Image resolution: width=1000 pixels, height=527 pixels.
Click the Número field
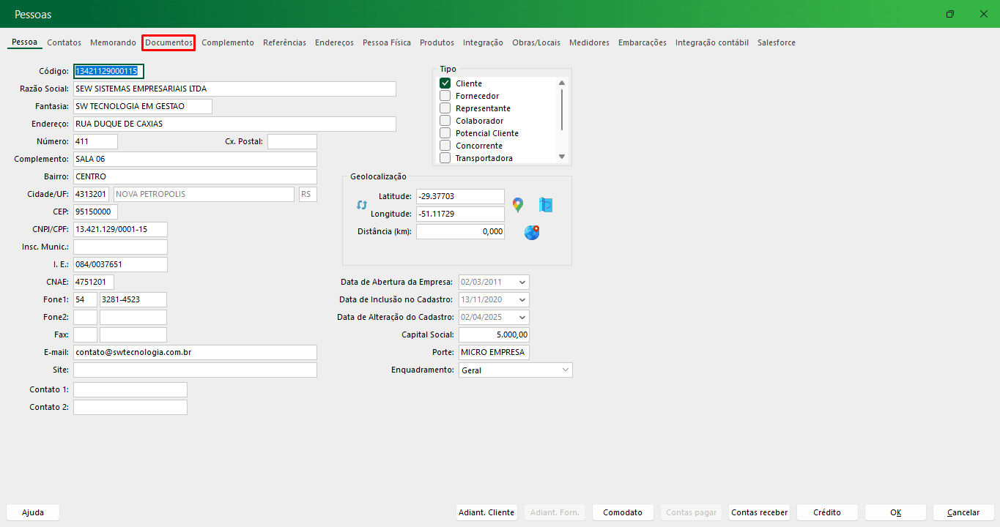tap(95, 141)
